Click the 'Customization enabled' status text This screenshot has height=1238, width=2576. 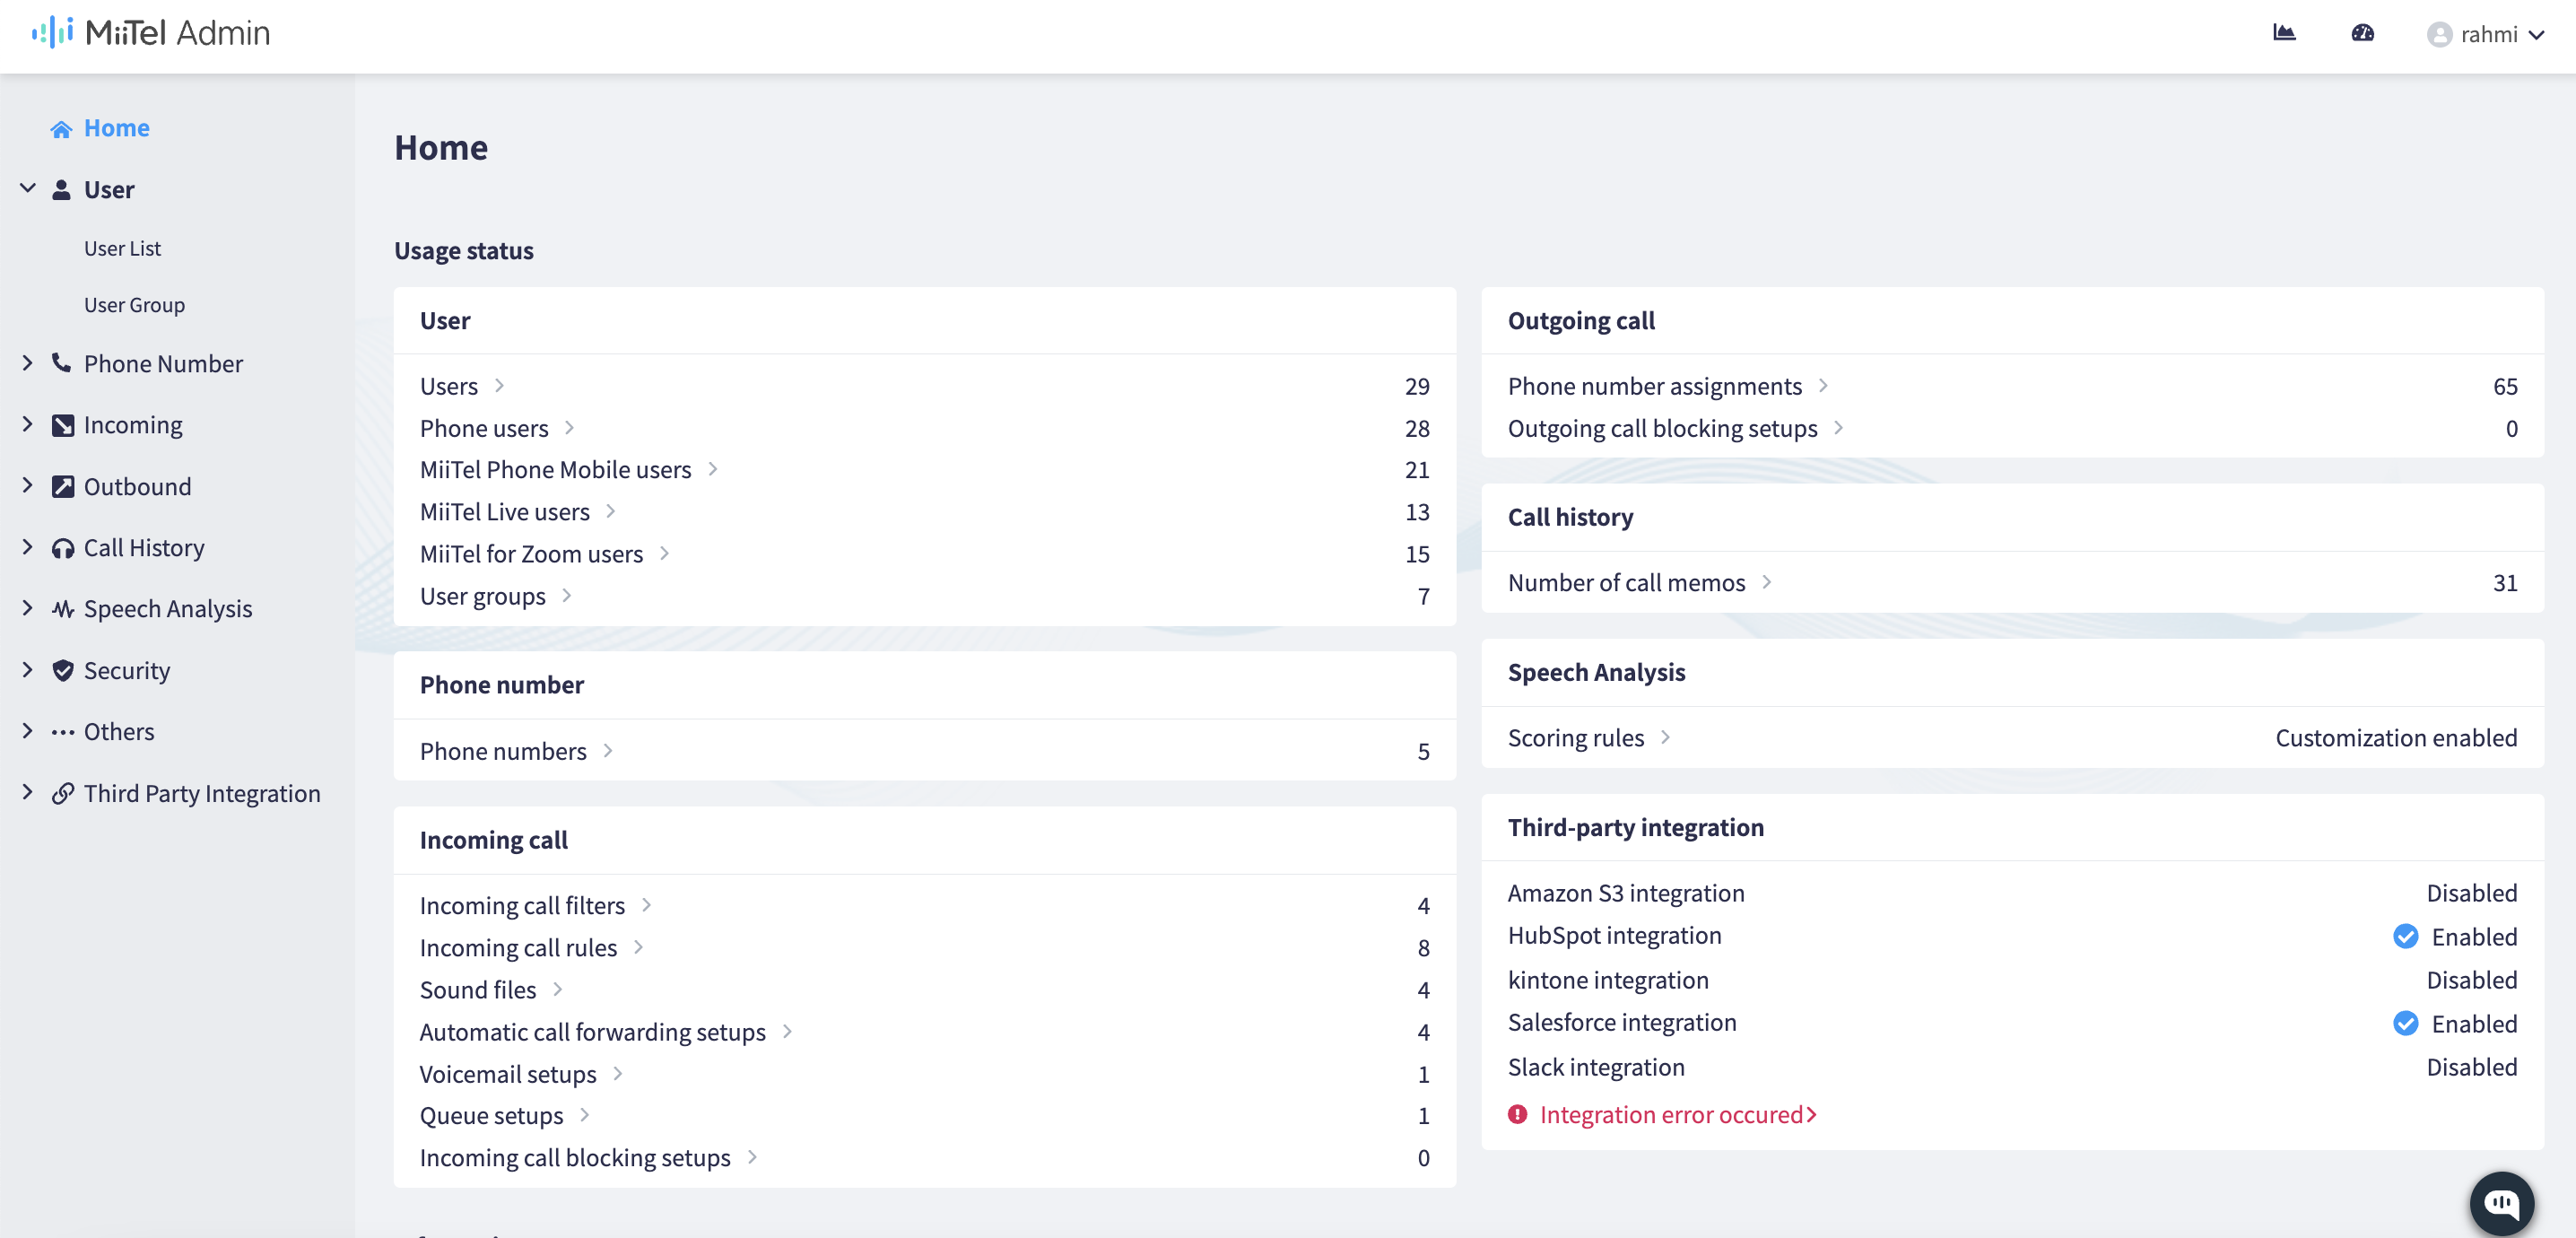2396,737
